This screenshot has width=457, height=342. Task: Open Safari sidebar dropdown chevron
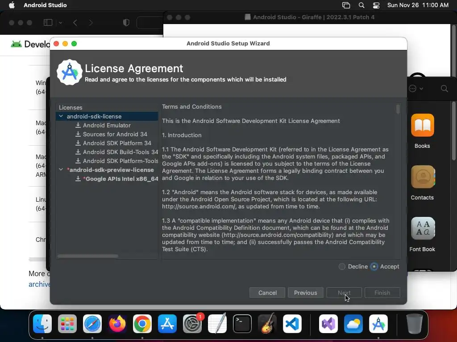pyautogui.click(x=60, y=23)
